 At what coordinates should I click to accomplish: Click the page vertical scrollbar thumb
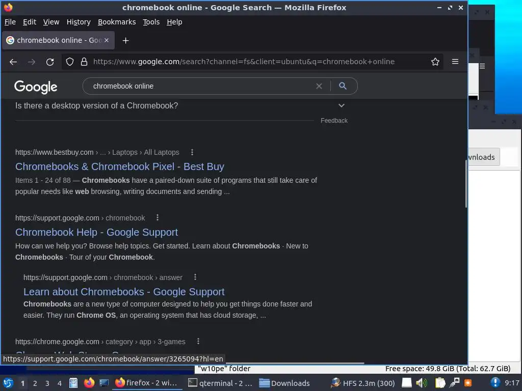466,184
